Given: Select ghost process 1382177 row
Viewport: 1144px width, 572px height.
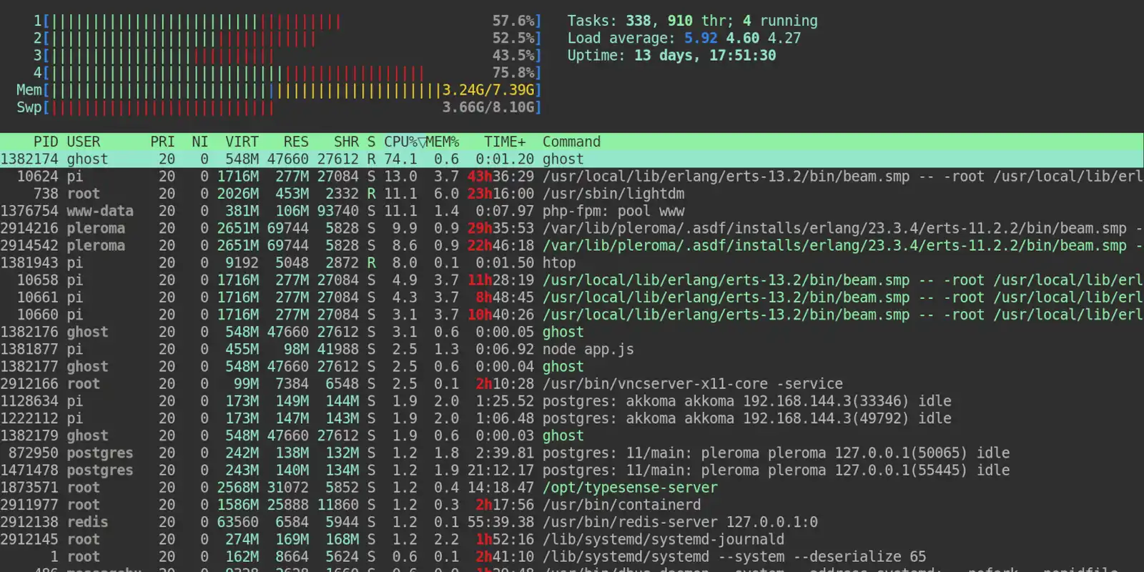Looking at the screenshot, I should (572, 366).
